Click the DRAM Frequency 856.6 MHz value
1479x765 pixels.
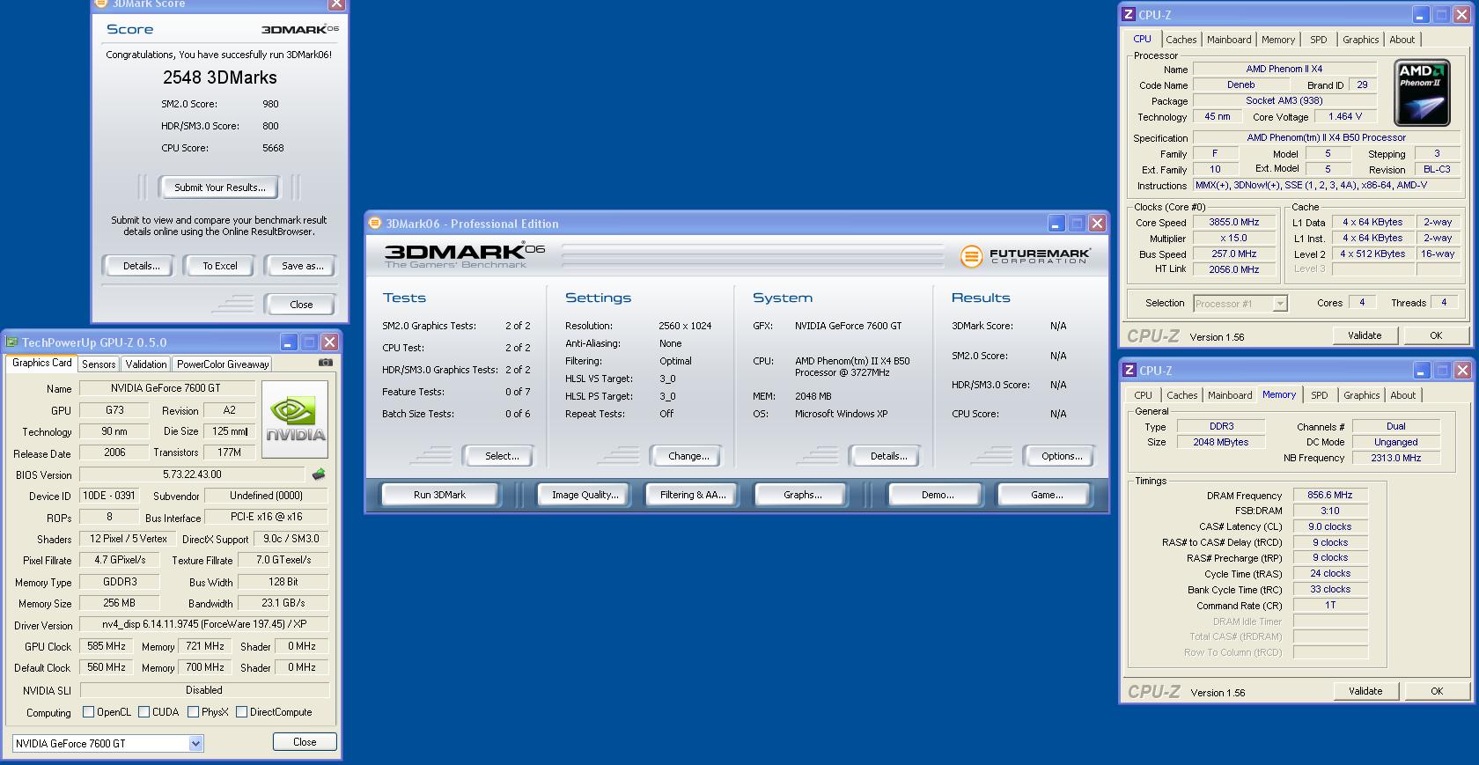[1329, 496]
